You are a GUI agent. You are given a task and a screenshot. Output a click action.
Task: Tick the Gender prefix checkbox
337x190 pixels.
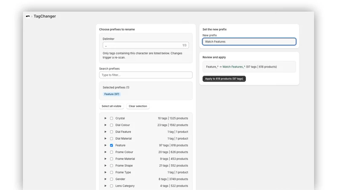coord(112,179)
